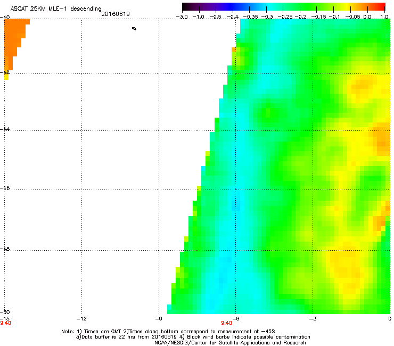Click the note line starting 'Note: 1) Times are GMT'
394x346 pixels.
point(168,332)
